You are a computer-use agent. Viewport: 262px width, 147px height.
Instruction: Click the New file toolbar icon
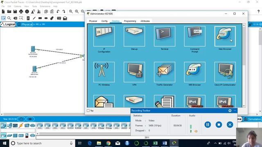[3, 11]
